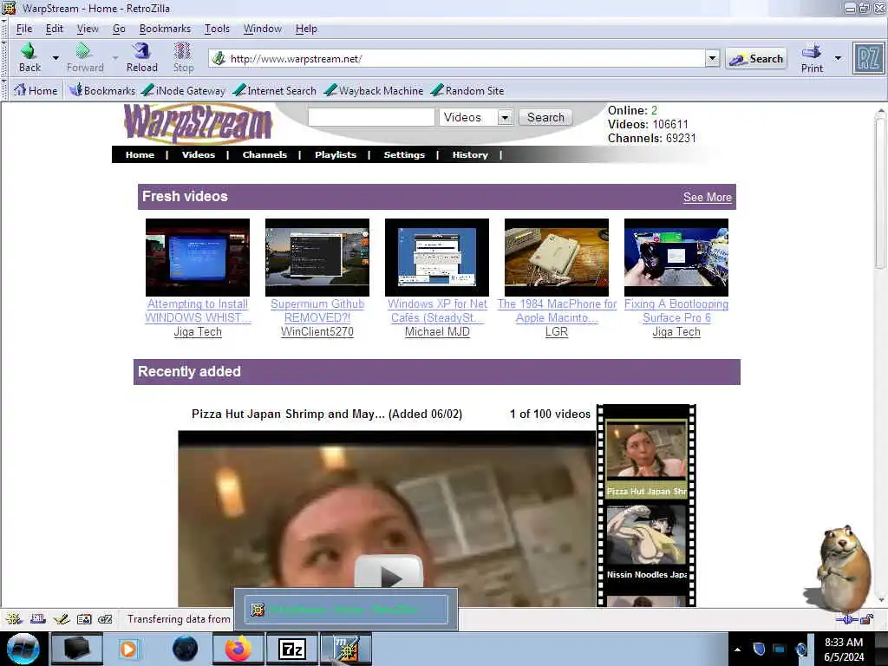The image size is (888, 666).
Task: Open Internet Search bookmark
Action: click(274, 90)
